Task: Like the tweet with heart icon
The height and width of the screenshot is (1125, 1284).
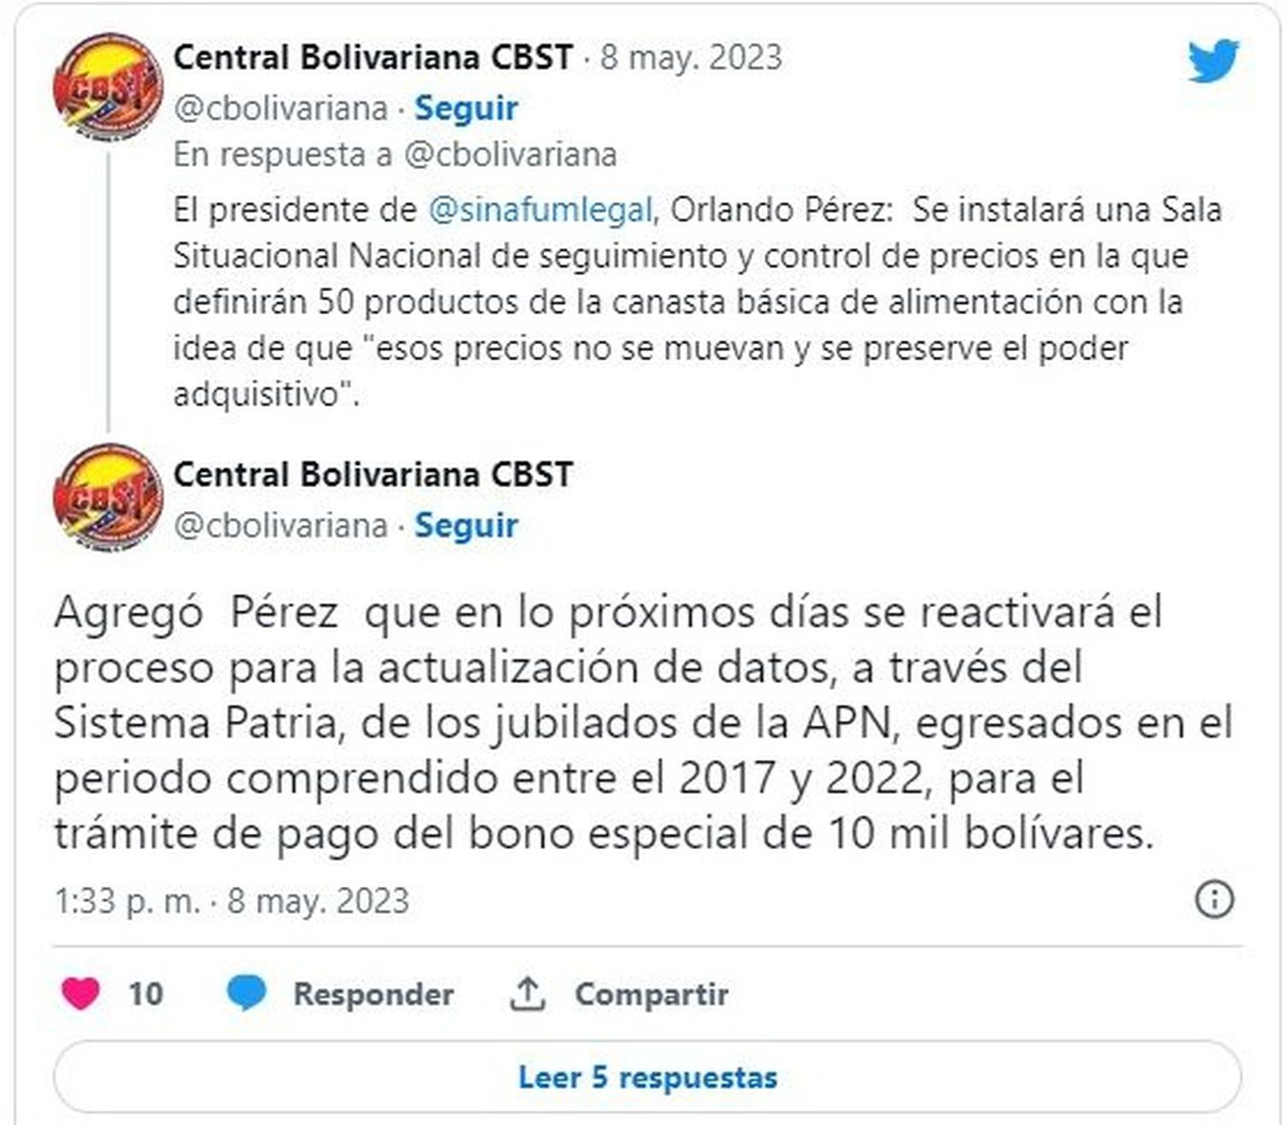Action: click(81, 993)
